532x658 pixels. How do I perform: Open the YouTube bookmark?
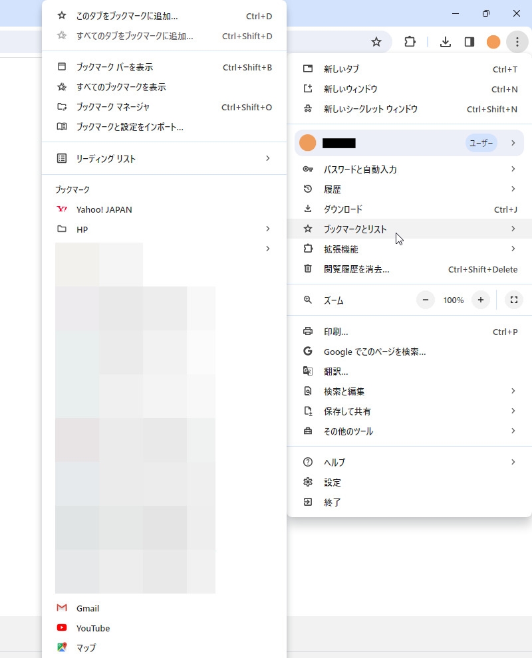pyautogui.click(x=92, y=628)
